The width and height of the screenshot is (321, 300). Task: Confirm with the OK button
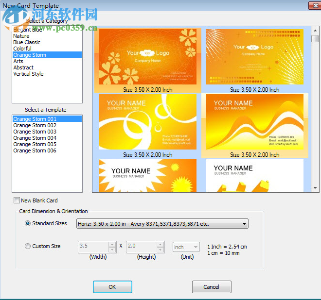(x=112, y=287)
